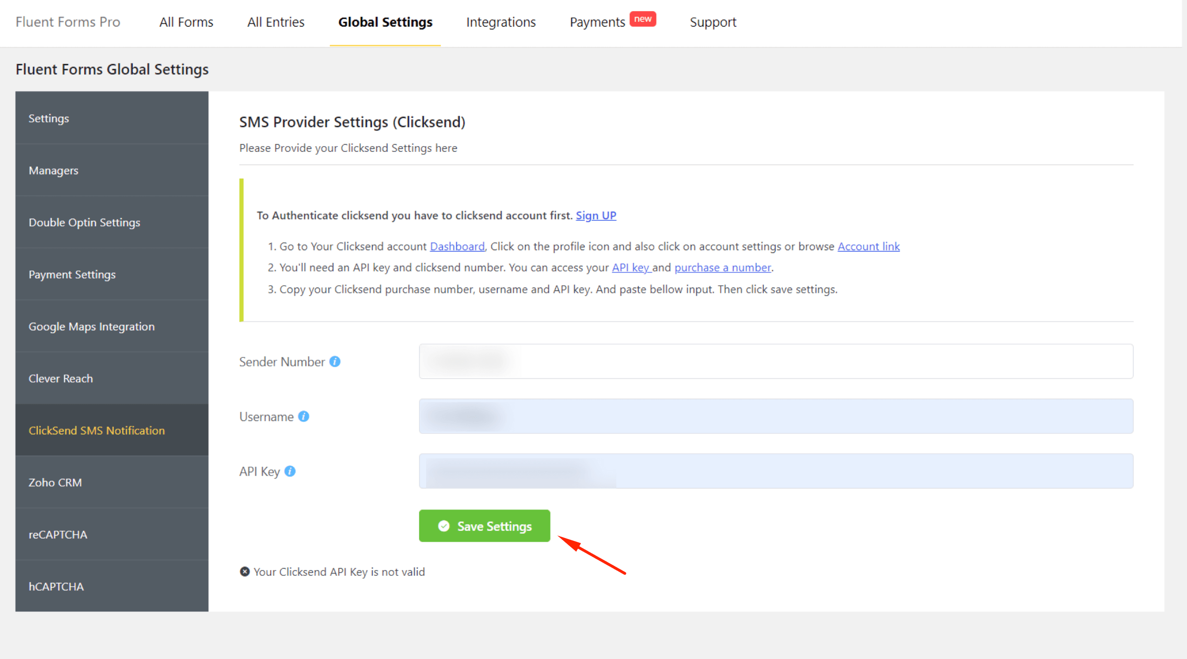
Task: Follow the Account link
Action: point(868,246)
